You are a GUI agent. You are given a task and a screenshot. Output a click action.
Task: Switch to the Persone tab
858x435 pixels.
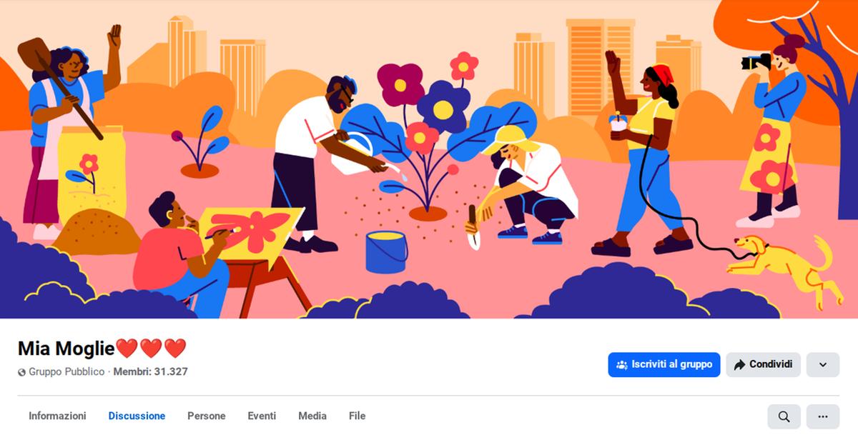coord(206,416)
